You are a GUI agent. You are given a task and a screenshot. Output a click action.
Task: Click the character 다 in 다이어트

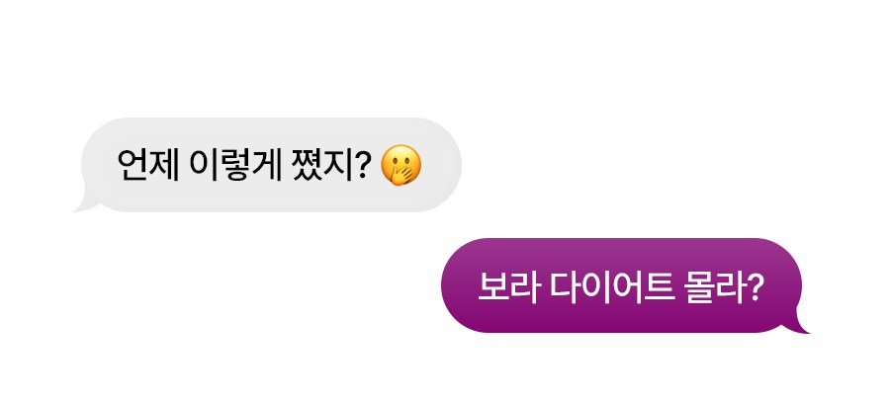coord(566,287)
